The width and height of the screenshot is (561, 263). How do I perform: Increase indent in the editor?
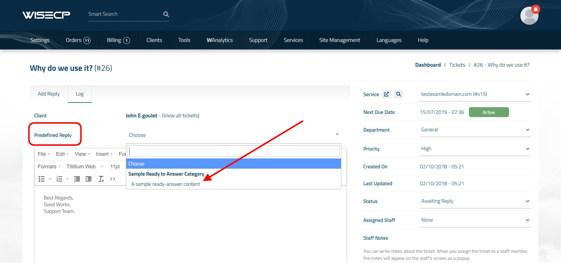click(88, 179)
